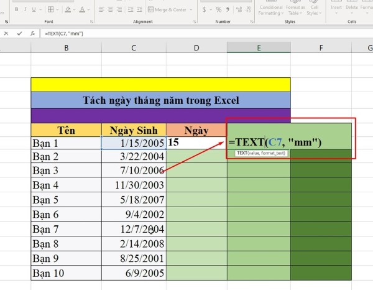Click the Merge & Center button

[x=167, y=9]
